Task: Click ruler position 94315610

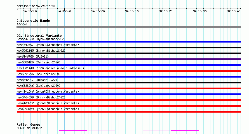Action: [x=132, y=11]
